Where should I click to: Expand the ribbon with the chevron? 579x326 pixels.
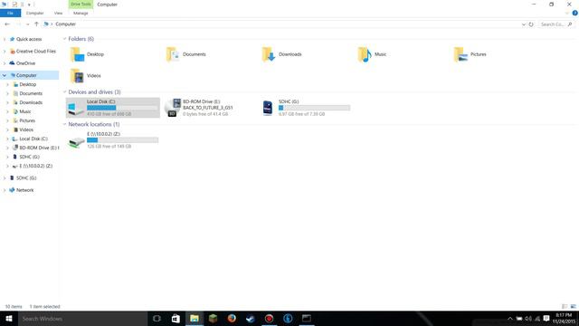click(567, 13)
